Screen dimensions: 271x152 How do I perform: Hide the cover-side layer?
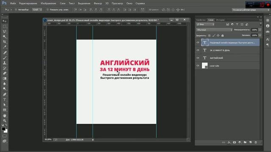198,66
